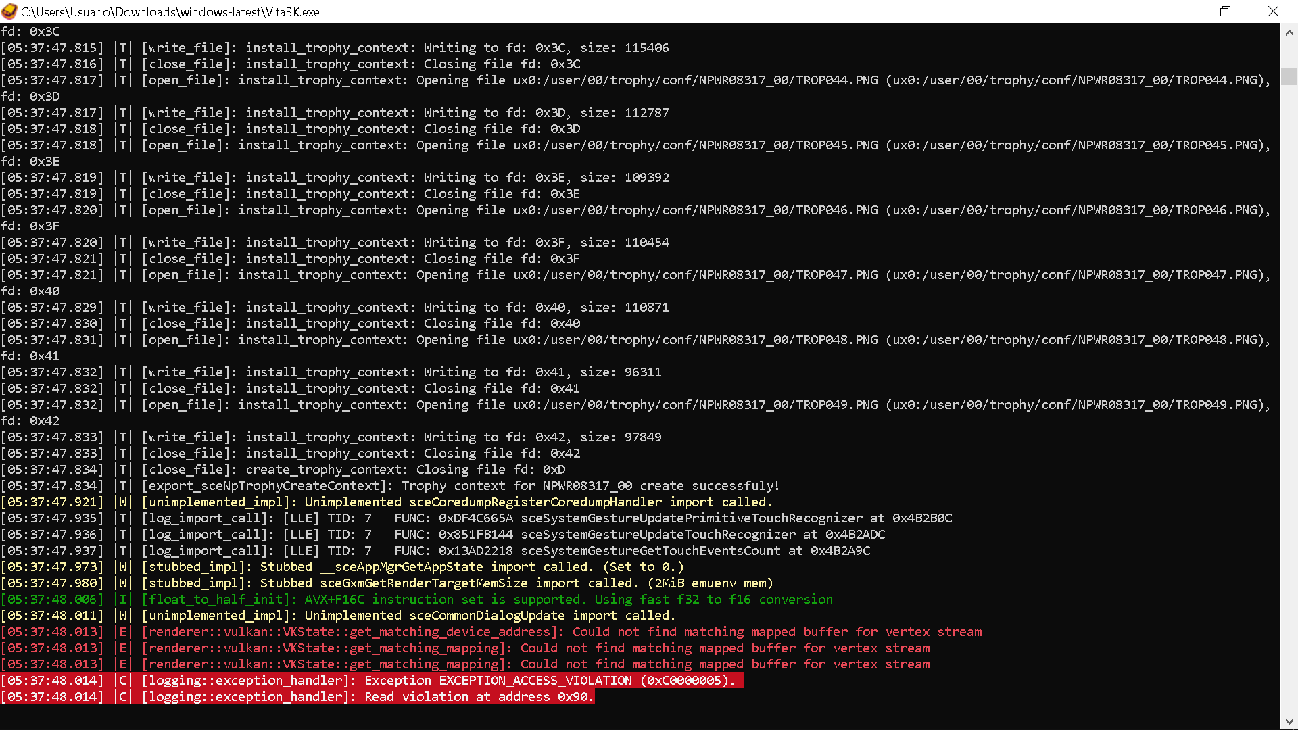Click the scrollbar up arrow

point(1290,31)
